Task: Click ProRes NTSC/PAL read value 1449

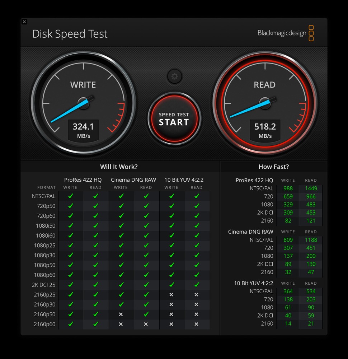Action: [311, 188]
